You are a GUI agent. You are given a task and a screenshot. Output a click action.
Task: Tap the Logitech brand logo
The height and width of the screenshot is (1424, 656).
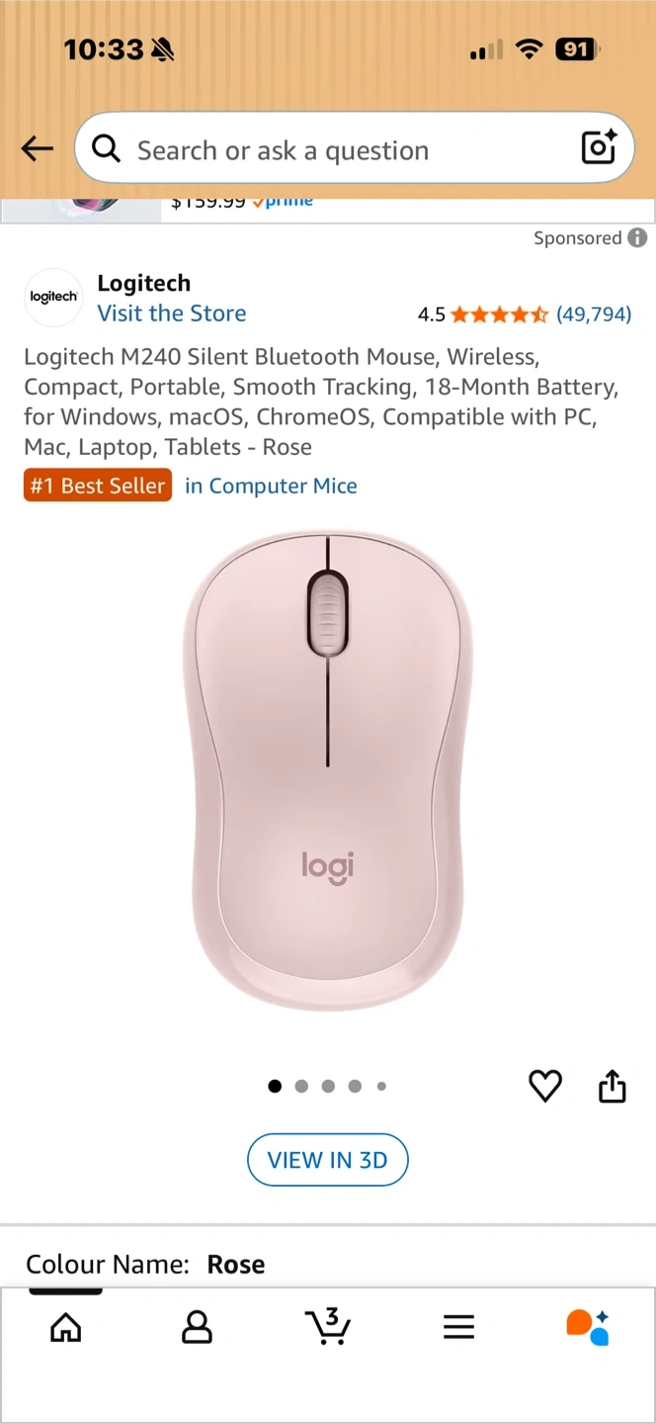53,298
